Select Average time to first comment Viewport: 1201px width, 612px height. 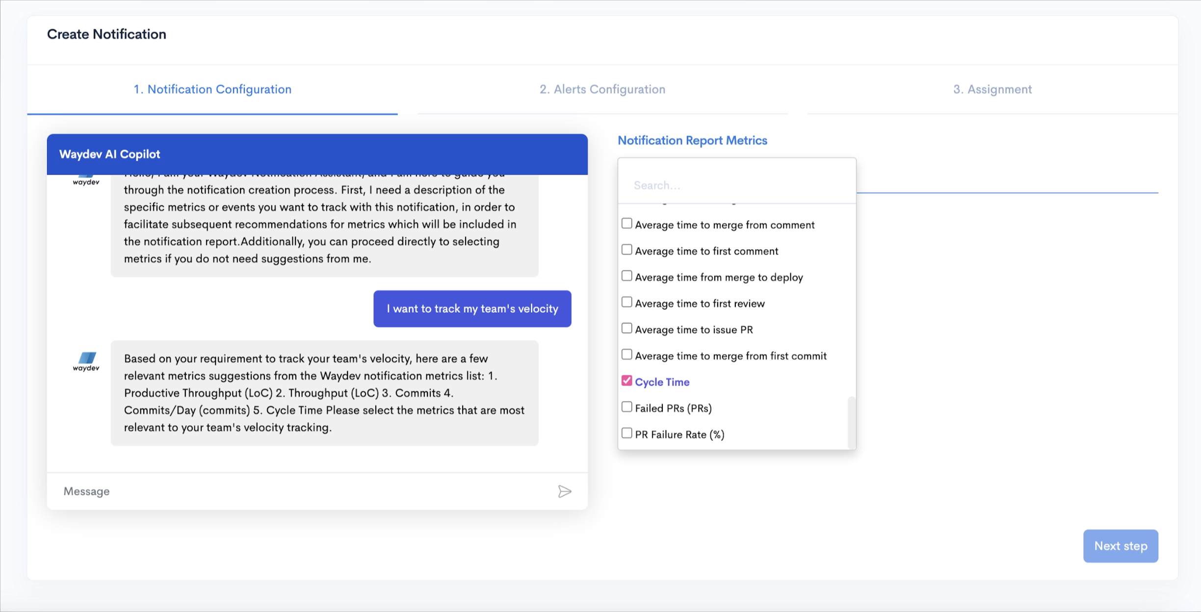(627, 250)
